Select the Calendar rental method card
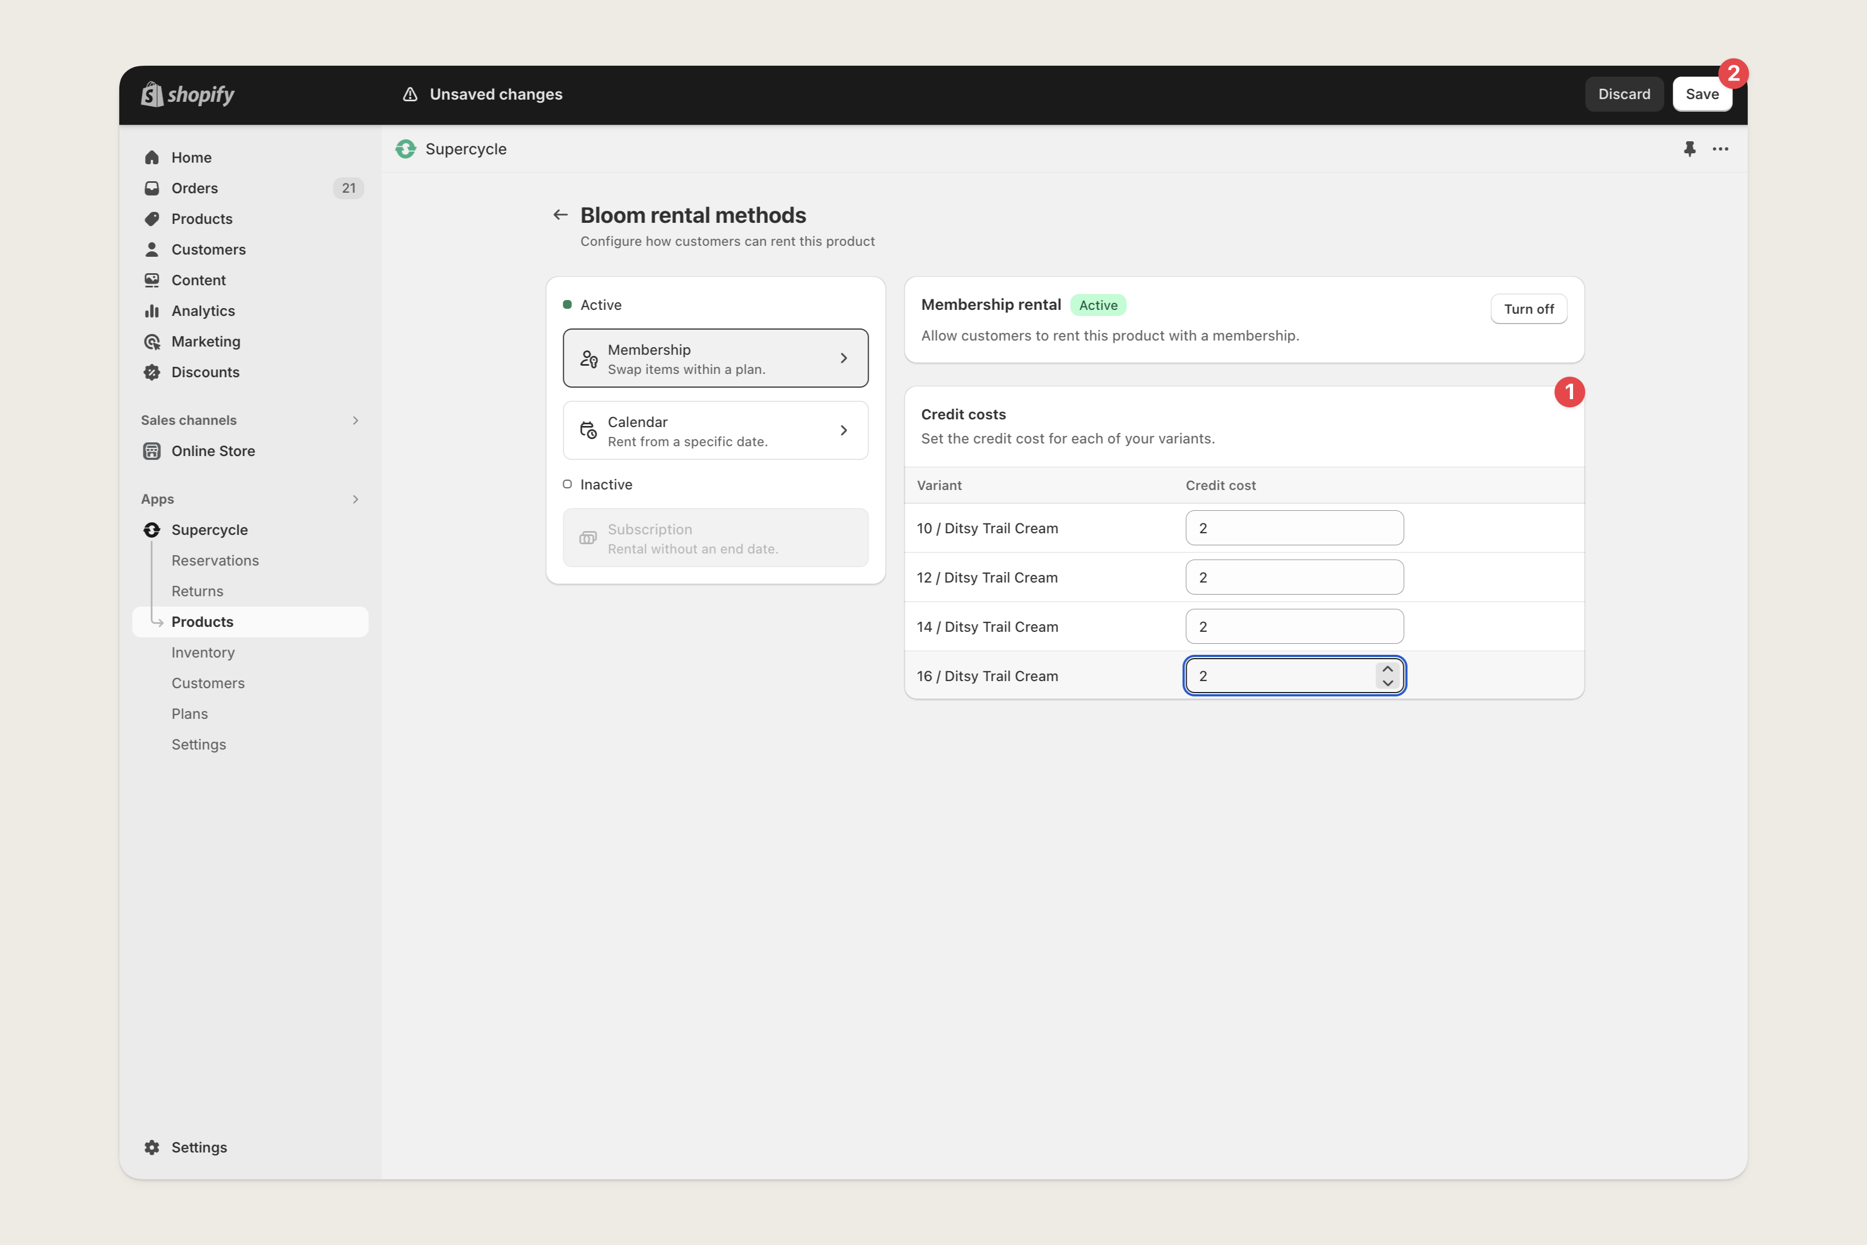 [x=715, y=430]
